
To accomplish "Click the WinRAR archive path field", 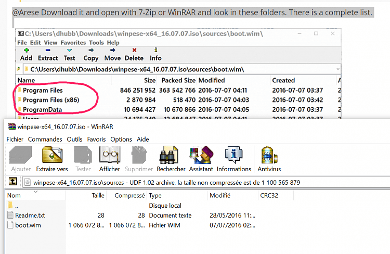I will coord(206,183).
